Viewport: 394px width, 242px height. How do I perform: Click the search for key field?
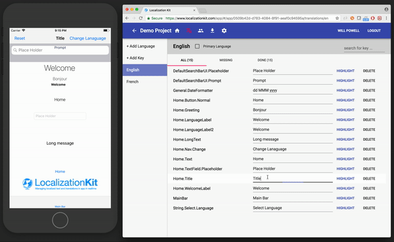(x=364, y=48)
